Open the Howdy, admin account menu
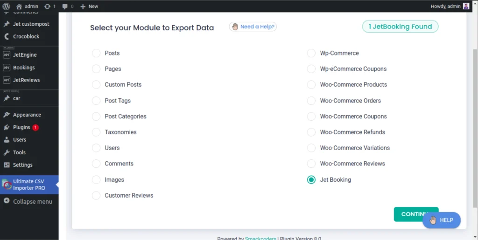 click(x=445, y=6)
